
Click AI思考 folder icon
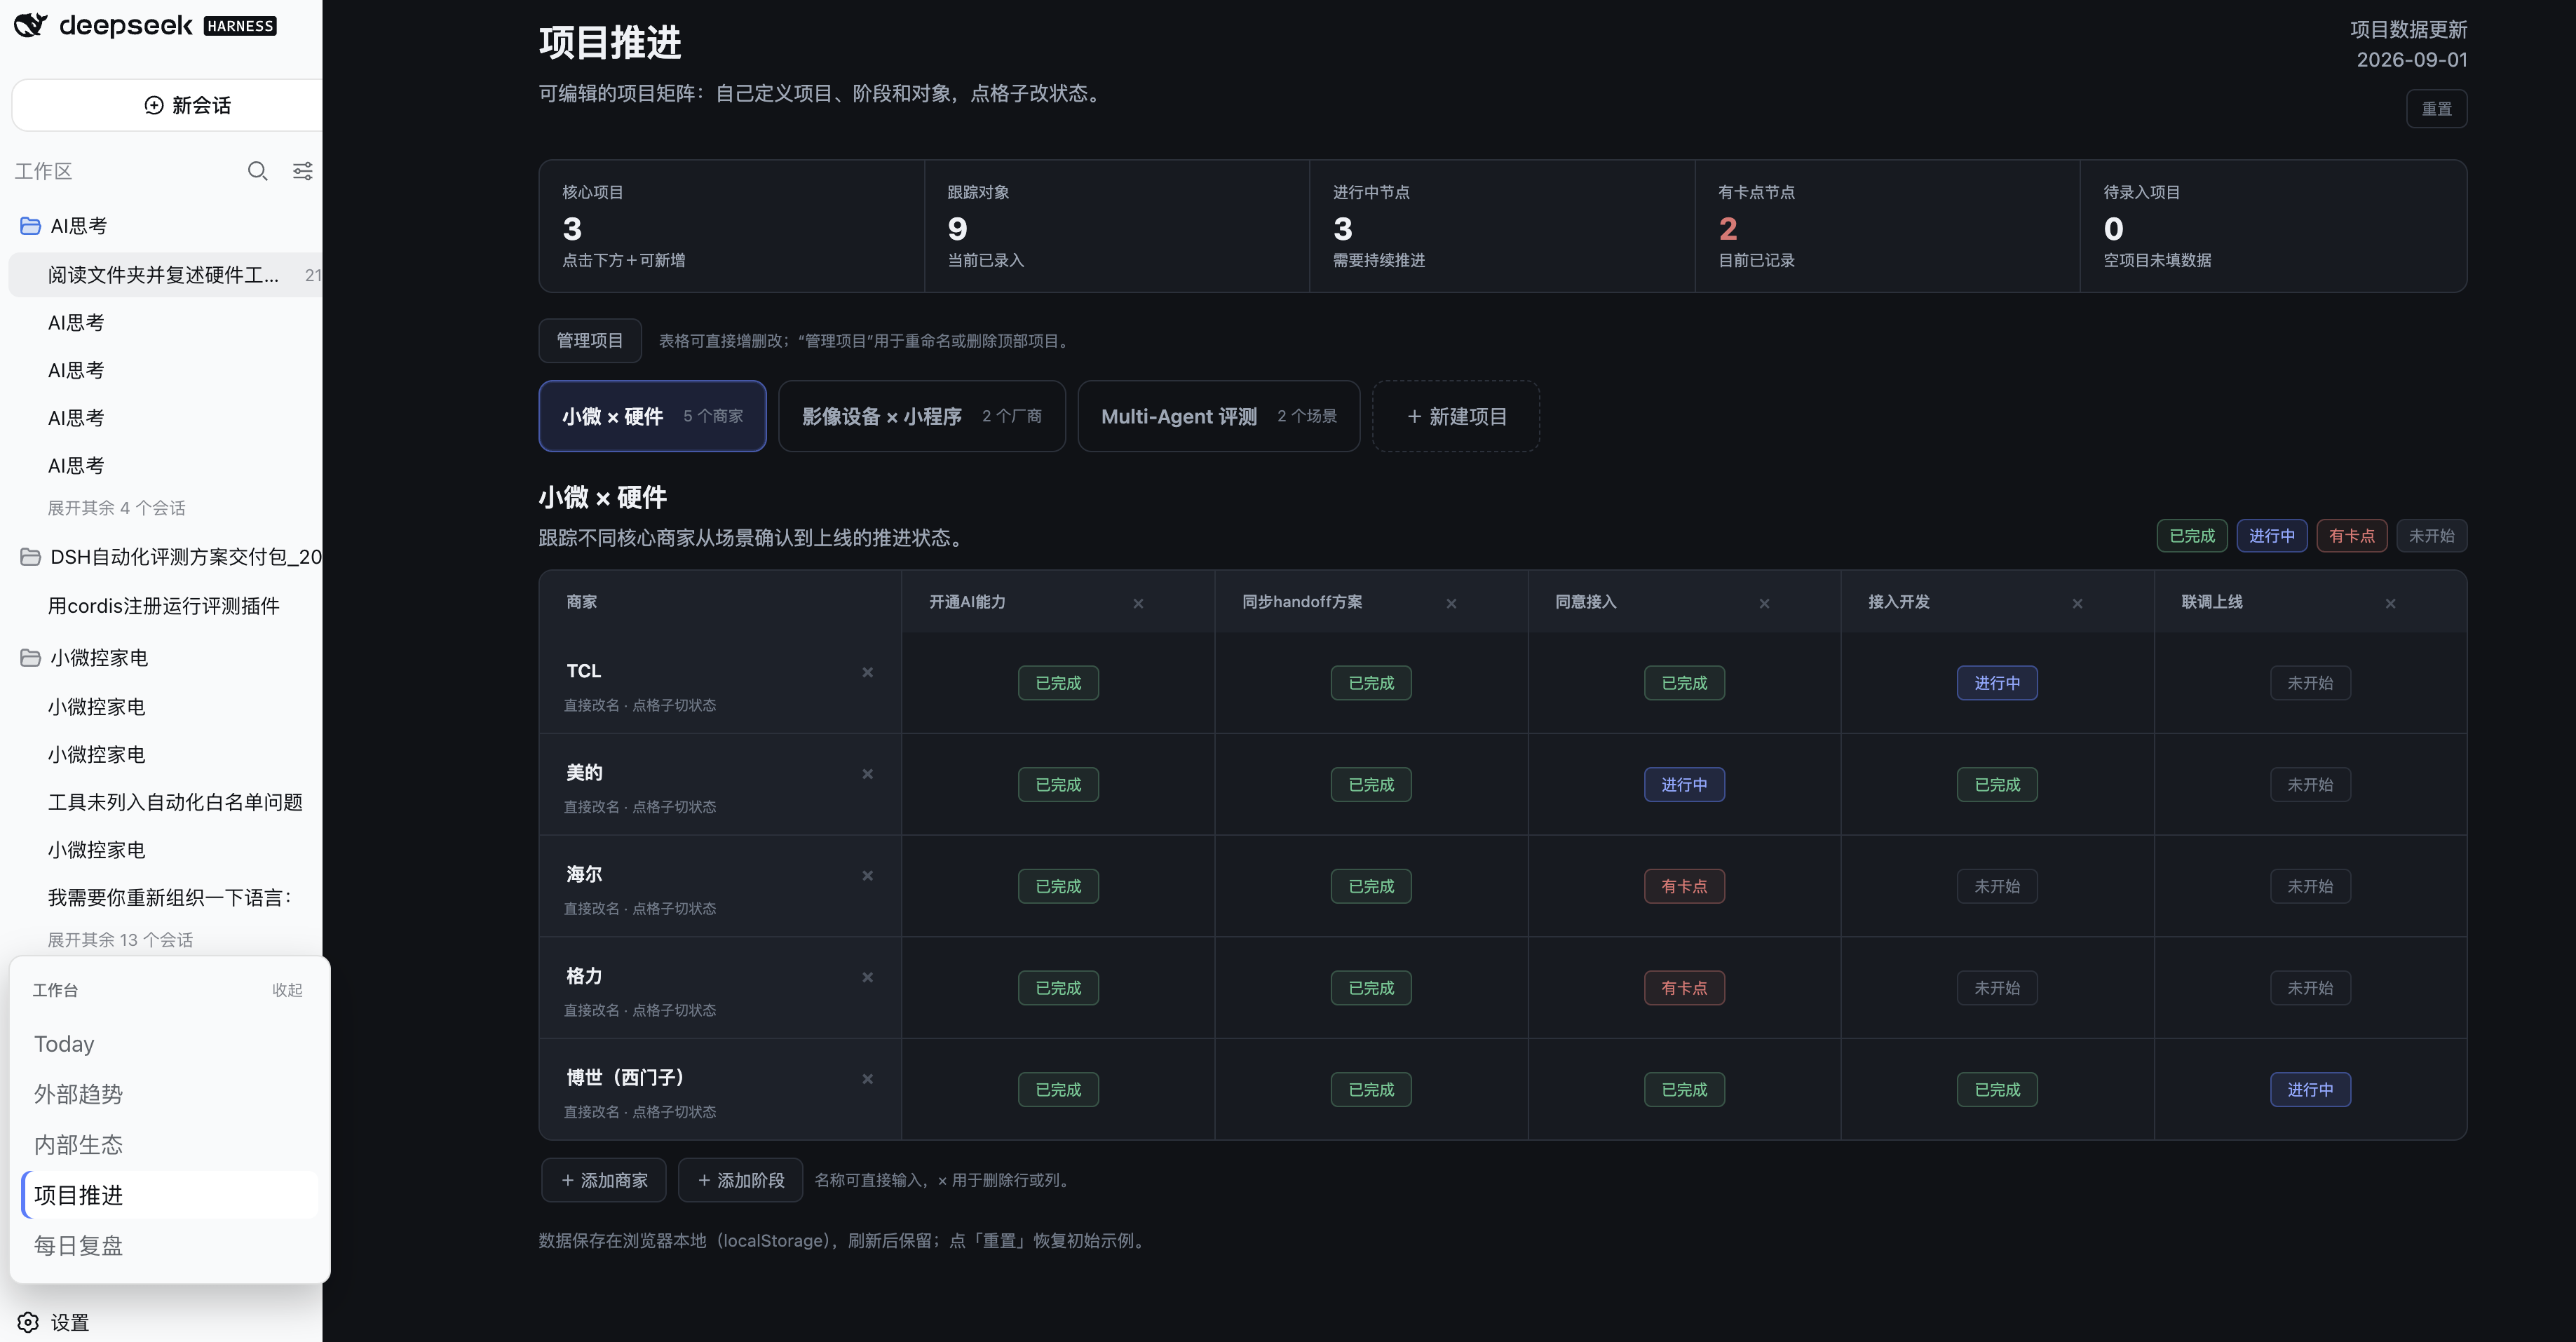tap(30, 226)
